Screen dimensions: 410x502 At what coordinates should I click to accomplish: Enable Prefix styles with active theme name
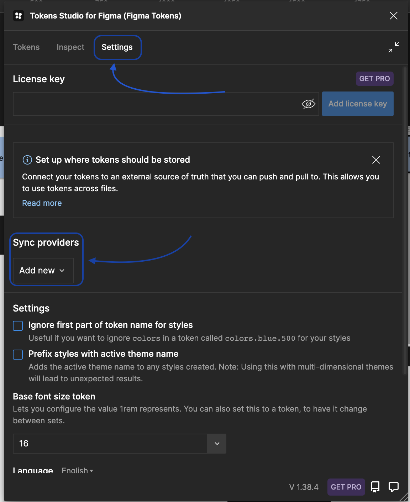[x=18, y=355]
